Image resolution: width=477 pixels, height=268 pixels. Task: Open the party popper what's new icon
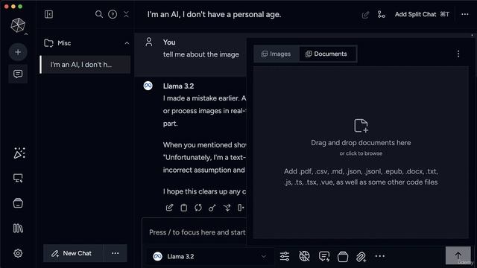[x=19, y=153]
